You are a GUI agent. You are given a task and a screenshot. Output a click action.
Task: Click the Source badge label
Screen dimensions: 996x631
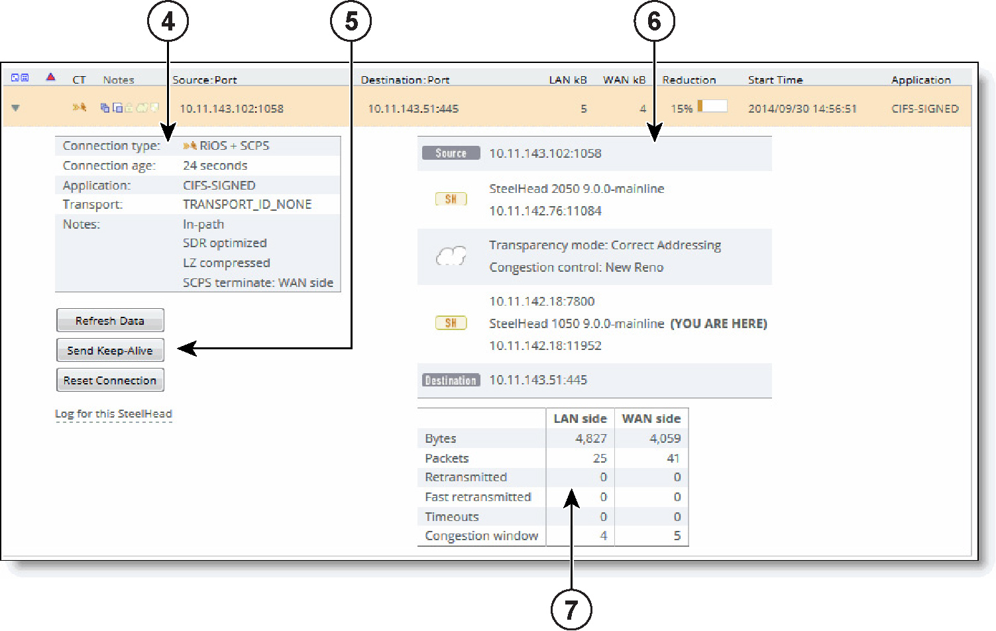(451, 152)
